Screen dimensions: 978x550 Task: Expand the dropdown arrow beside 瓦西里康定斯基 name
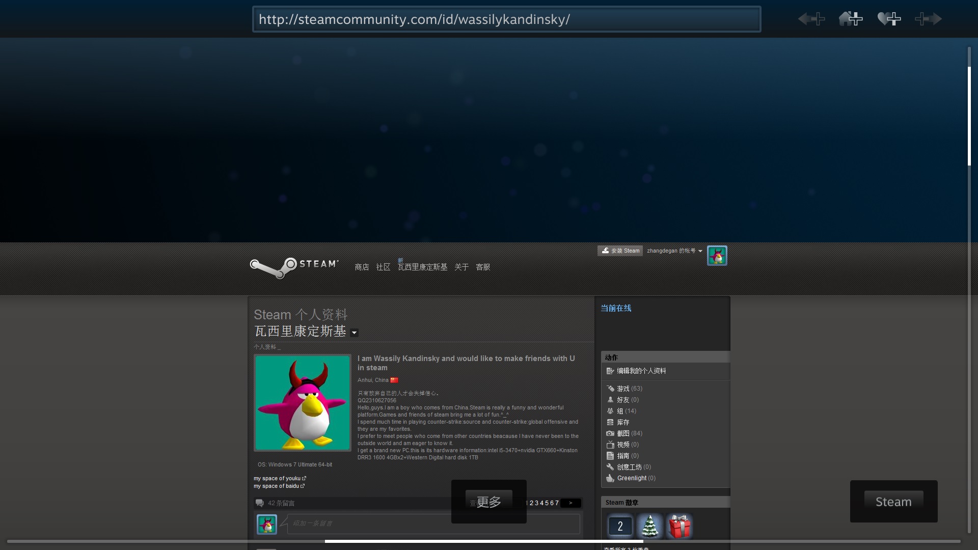coord(355,333)
